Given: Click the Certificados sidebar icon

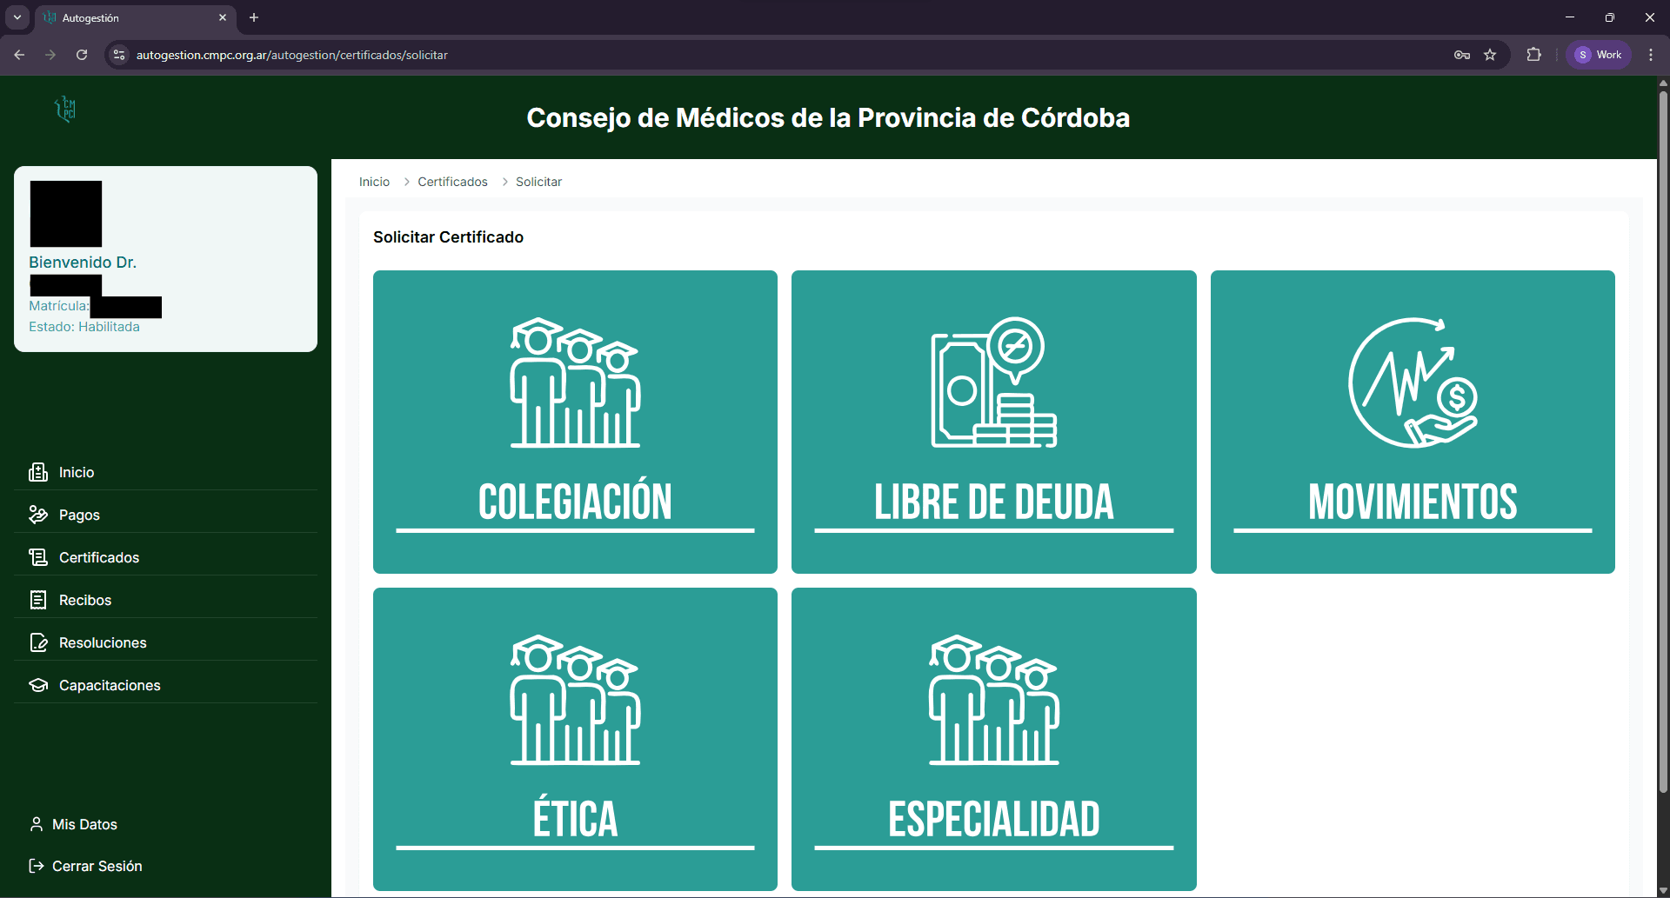Looking at the screenshot, I should 39,557.
